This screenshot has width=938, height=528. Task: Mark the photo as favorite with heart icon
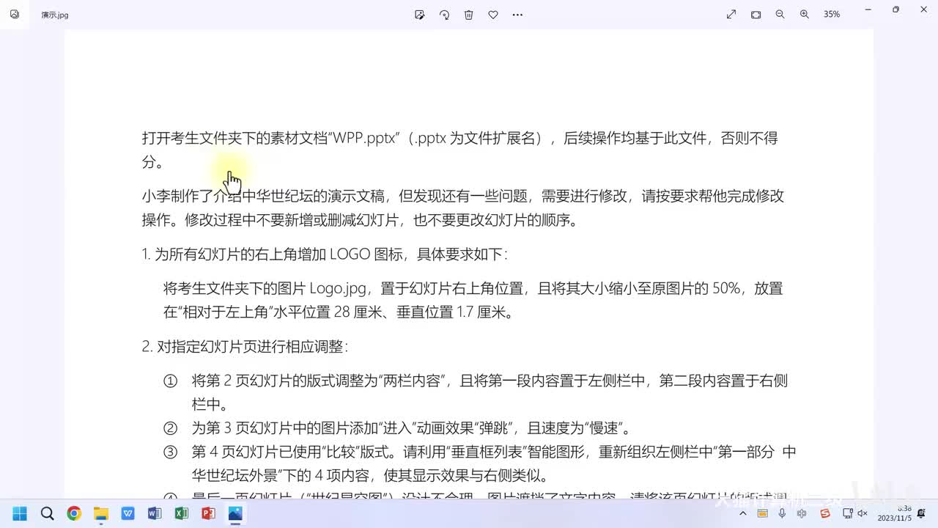point(493,14)
